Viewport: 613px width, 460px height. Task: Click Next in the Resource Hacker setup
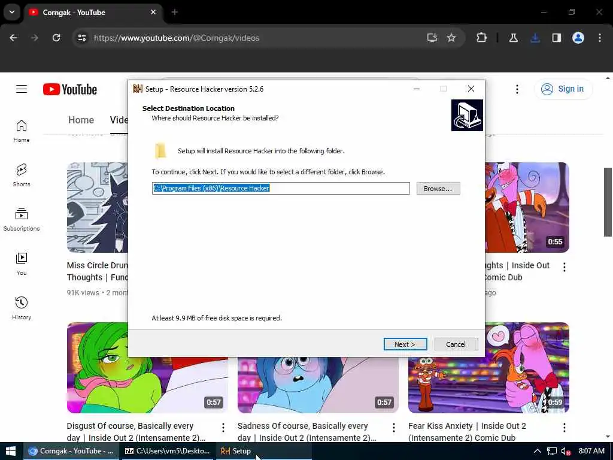pyautogui.click(x=405, y=344)
